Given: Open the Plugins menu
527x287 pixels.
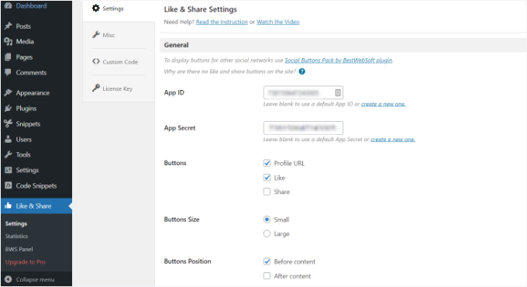Looking at the screenshot, I should coord(36,109).
